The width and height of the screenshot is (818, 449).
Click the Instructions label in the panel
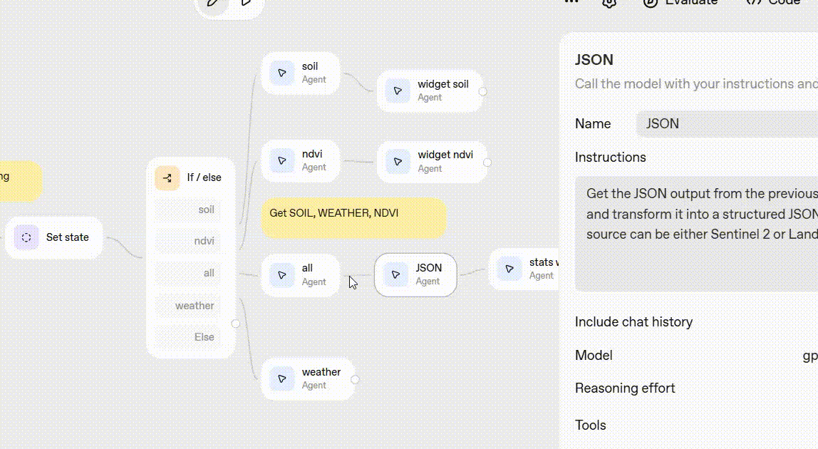click(x=611, y=158)
